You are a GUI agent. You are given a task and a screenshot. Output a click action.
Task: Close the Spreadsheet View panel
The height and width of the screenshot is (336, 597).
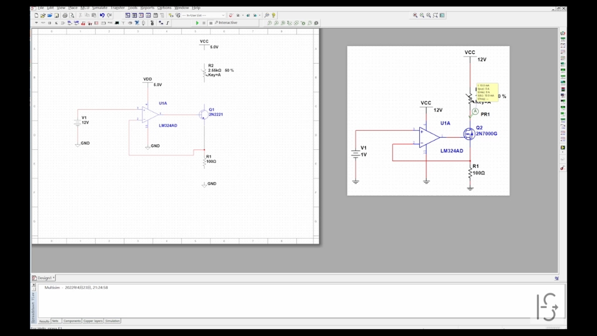click(x=33, y=285)
